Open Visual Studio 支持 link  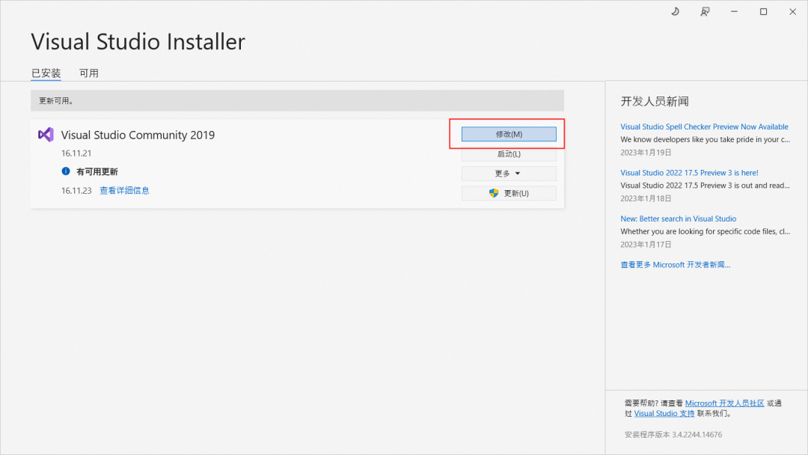tap(664, 413)
